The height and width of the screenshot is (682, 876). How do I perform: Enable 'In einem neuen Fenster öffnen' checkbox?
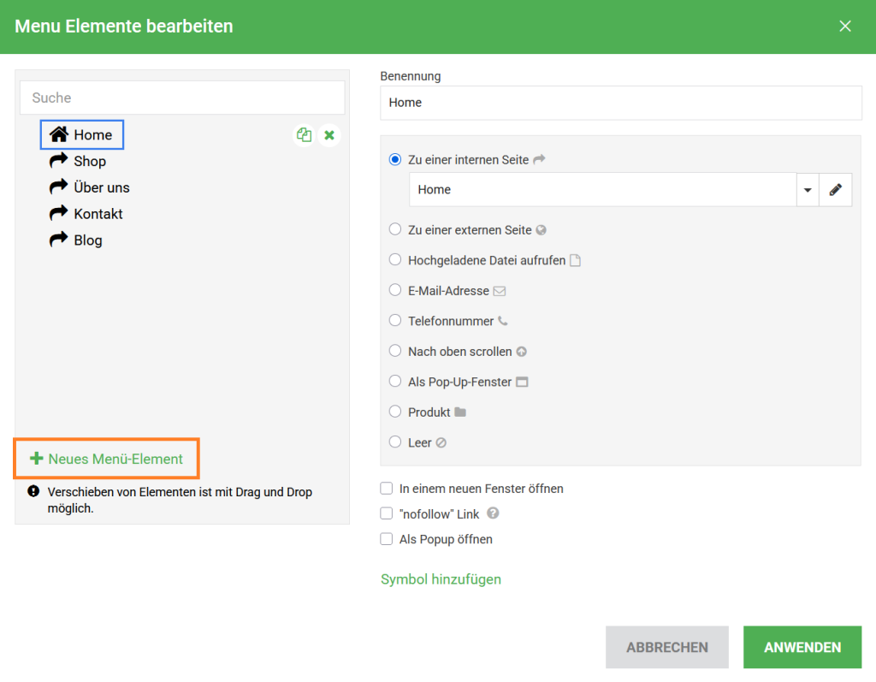(x=387, y=489)
